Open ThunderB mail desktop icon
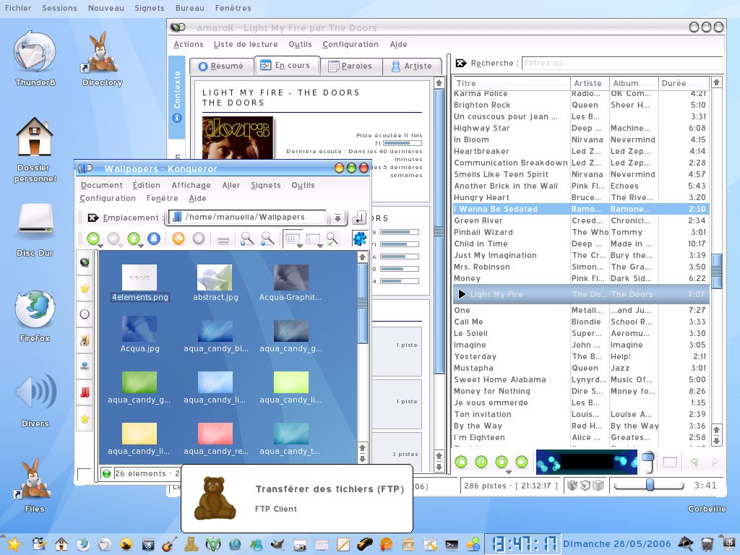The image size is (740, 555). tap(35, 53)
